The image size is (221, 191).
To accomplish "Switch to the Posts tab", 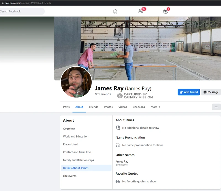I will click(66, 107).
